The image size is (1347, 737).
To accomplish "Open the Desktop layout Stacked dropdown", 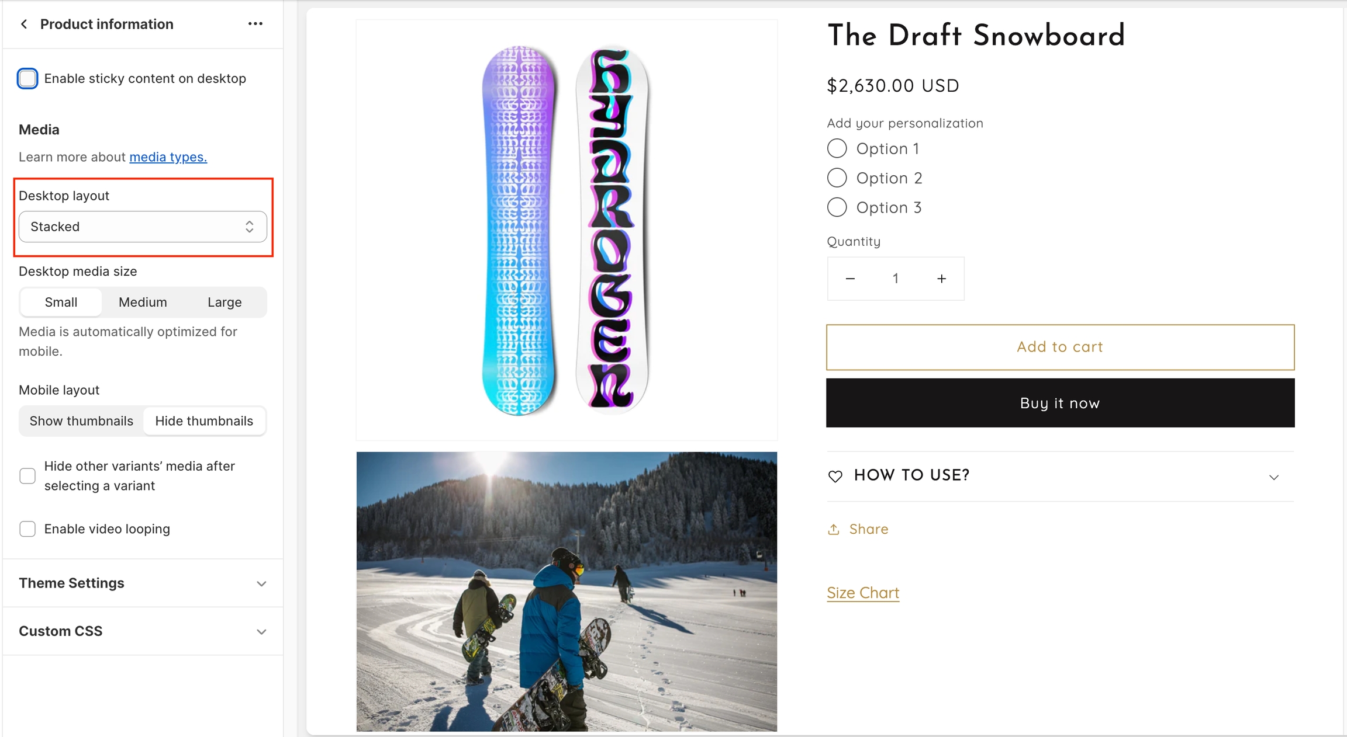I will point(143,227).
